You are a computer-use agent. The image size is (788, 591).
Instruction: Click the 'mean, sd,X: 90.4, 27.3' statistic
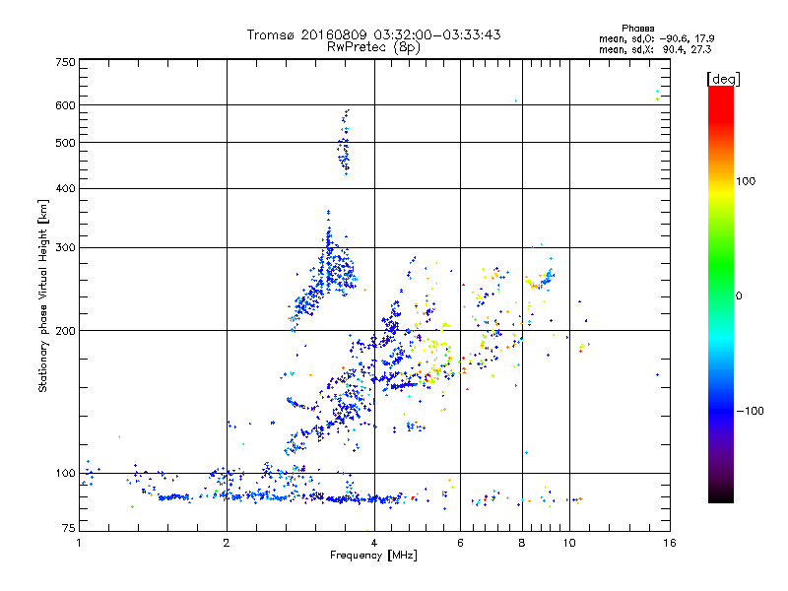point(655,49)
